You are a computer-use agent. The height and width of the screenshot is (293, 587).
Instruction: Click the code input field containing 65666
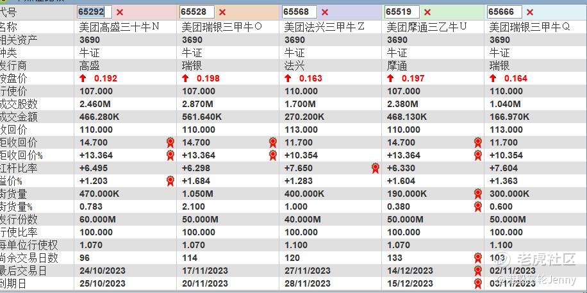[x=504, y=12]
